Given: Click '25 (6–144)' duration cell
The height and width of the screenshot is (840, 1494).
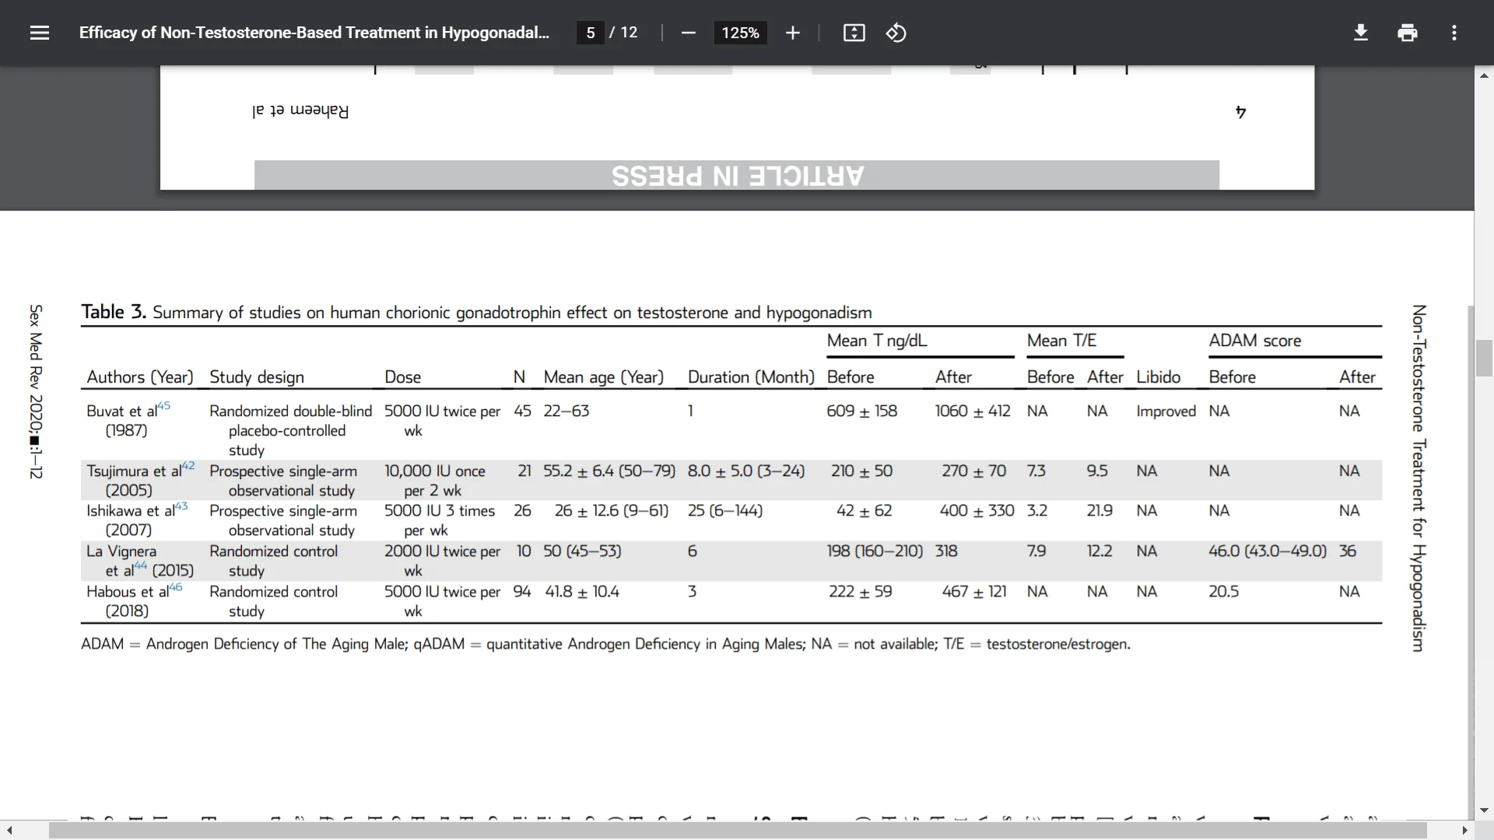Looking at the screenshot, I should (x=724, y=510).
